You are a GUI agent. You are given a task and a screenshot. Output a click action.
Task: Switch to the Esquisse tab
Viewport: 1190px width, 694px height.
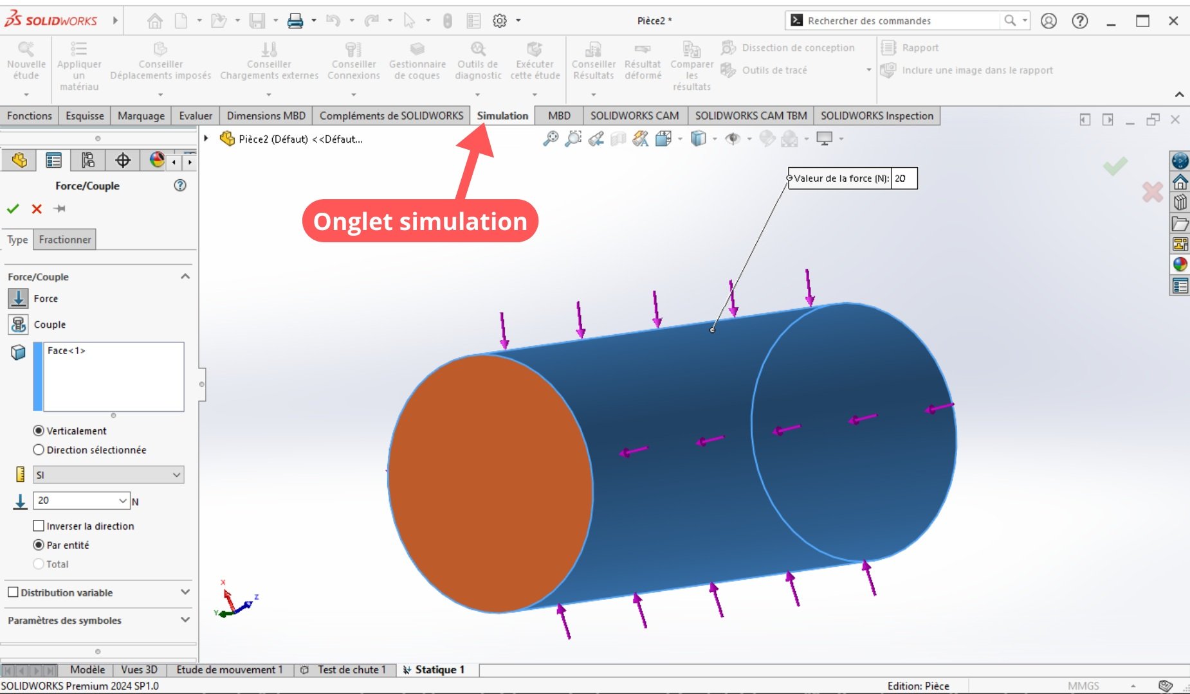[x=84, y=116]
